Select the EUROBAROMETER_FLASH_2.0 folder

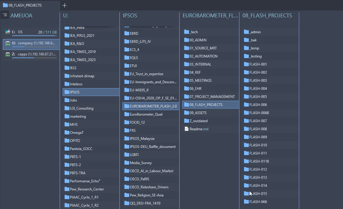click(x=151, y=106)
